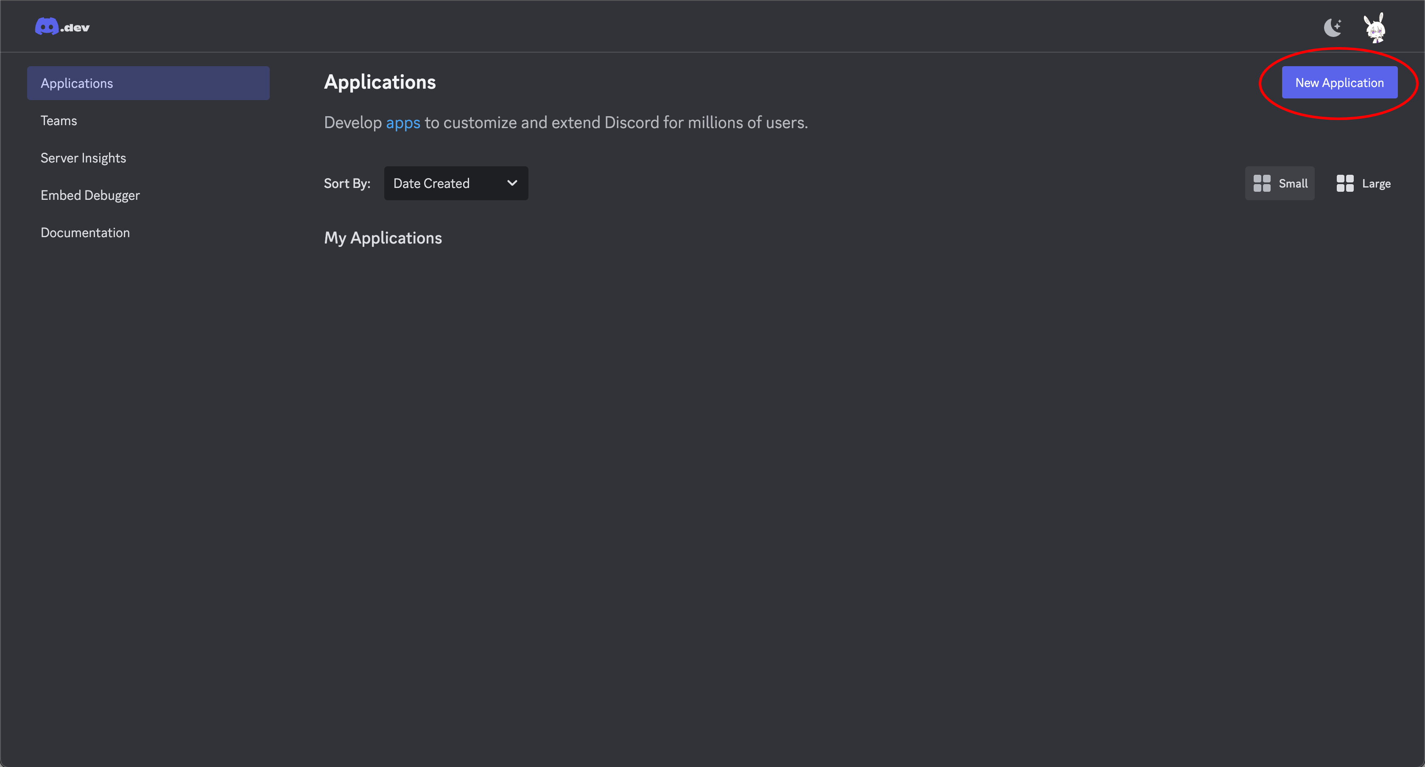Viewport: 1425px width, 767px height.
Task: Open the Embed Debugger
Action: pyautogui.click(x=90, y=195)
